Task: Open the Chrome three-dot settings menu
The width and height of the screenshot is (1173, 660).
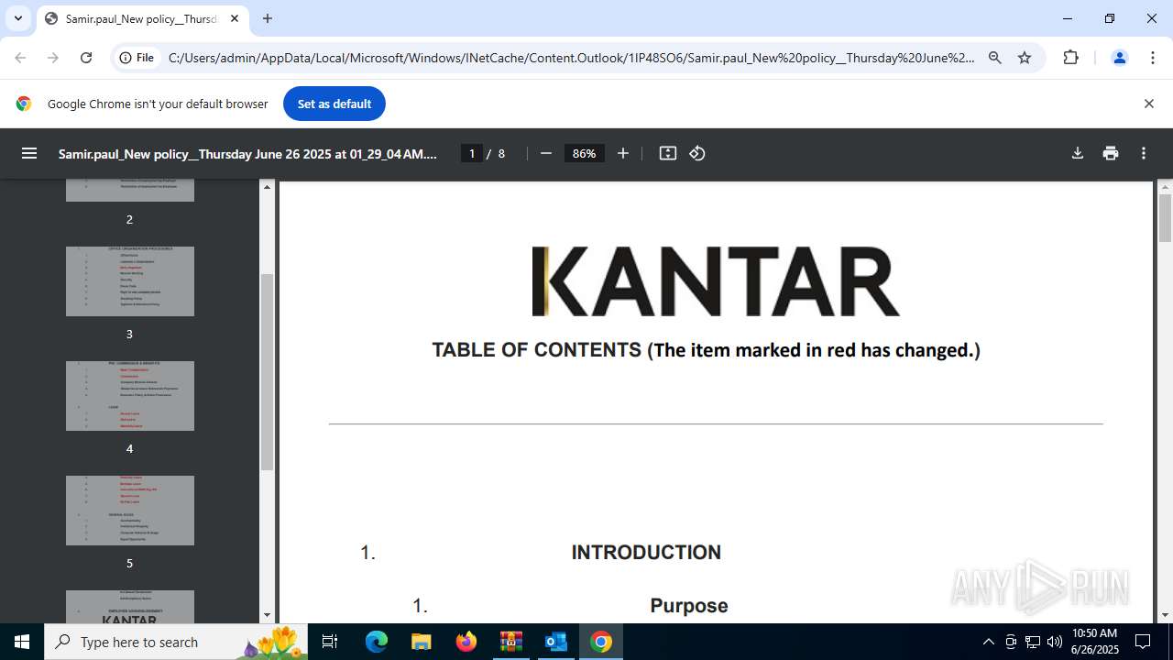Action: point(1153,58)
